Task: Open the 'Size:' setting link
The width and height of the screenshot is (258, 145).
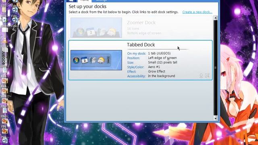Action: point(131,62)
